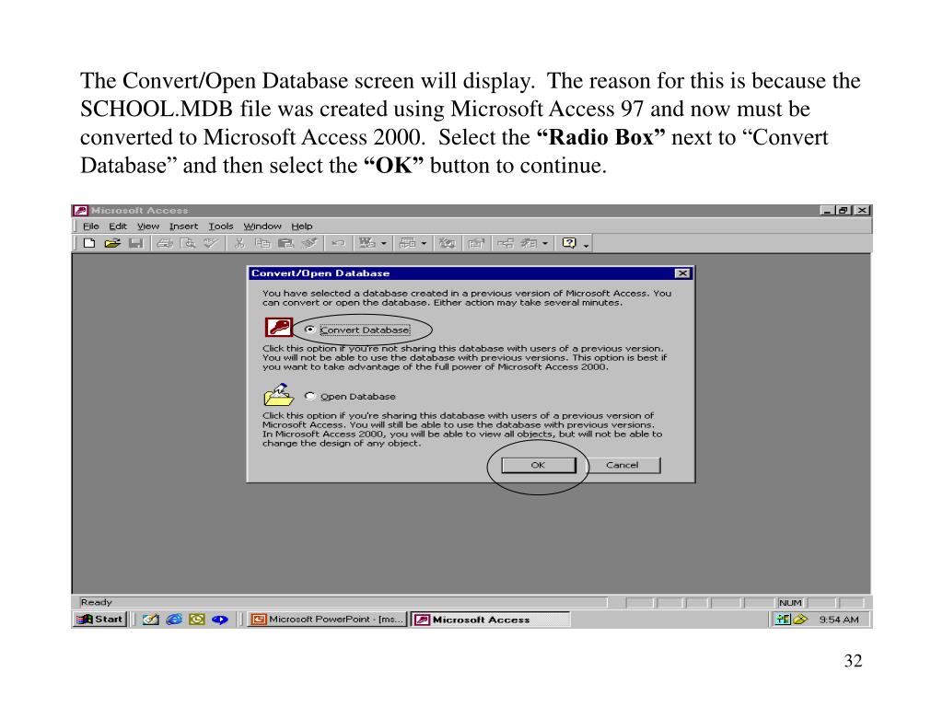
Task: Close the Convert/Open Database dialog
Action: pyautogui.click(x=682, y=273)
